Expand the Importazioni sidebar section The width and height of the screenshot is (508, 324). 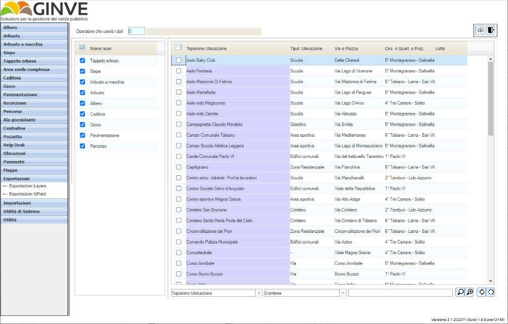click(34, 203)
